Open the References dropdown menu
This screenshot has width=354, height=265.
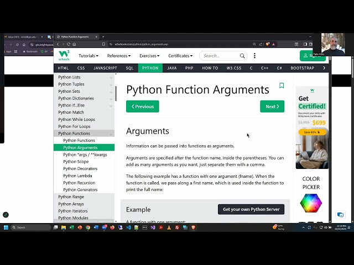pyautogui.click(x=119, y=56)
